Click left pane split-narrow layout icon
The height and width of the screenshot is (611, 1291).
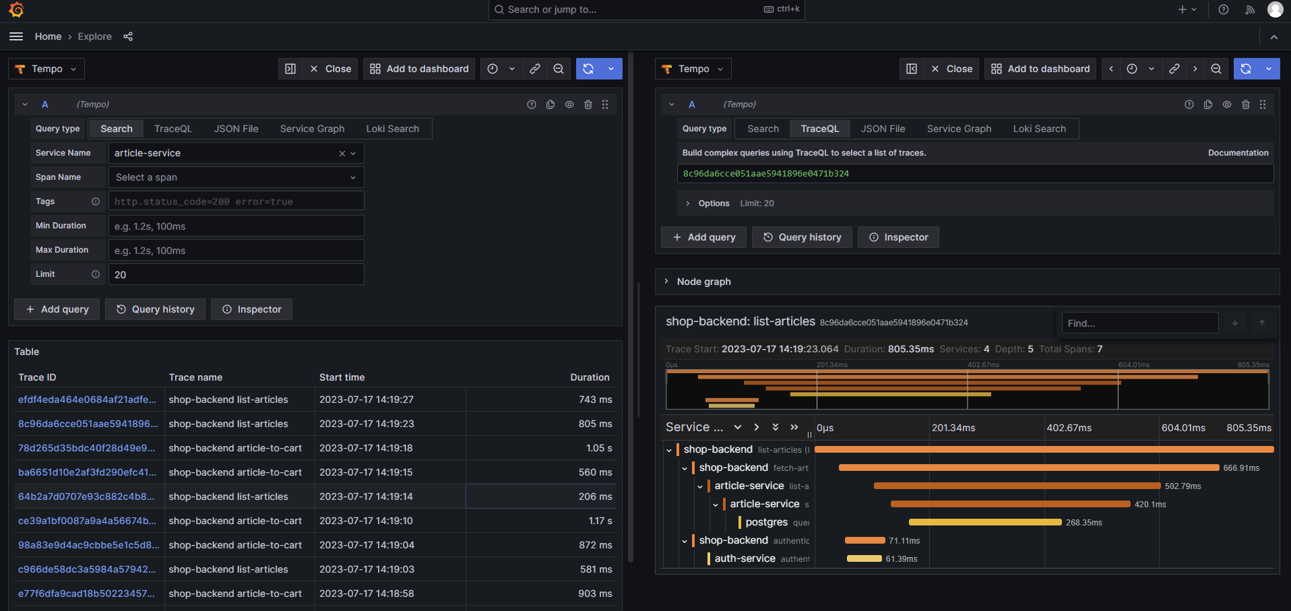pyautogui.click(x=290, y=69)
